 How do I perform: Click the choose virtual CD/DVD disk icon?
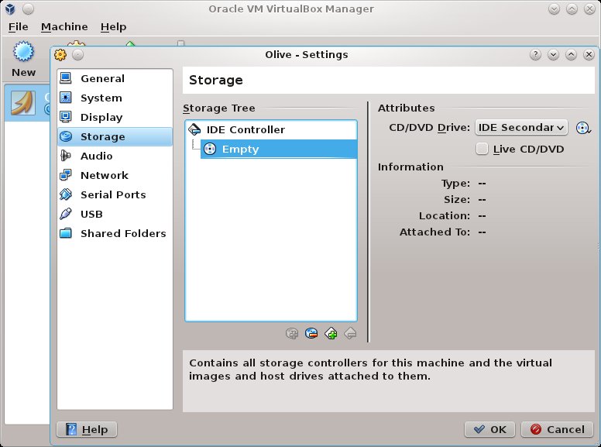coord(583,128)
